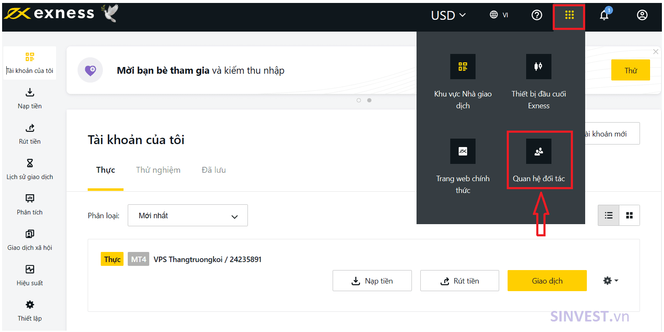Switch to the Thử nghiệm tab
This screenshot has height=332, width=664.
tap(158, 170)
